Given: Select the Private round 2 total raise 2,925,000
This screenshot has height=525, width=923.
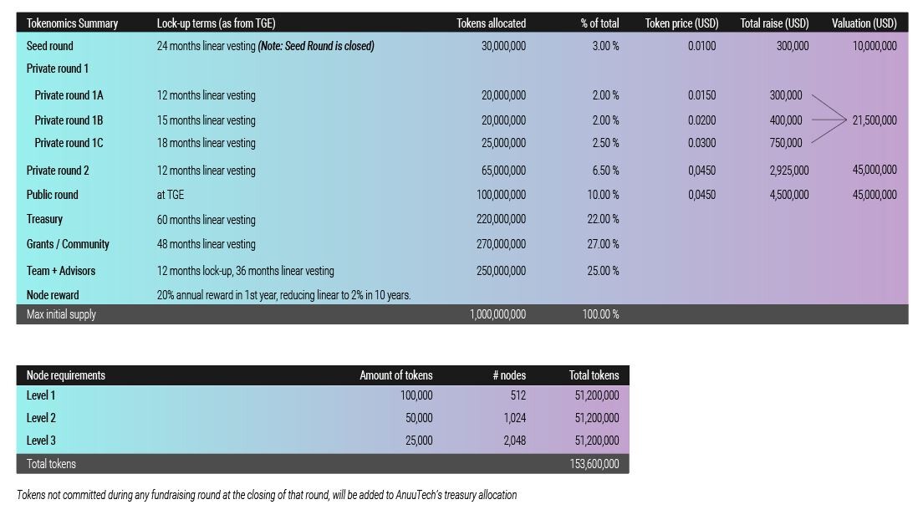Looking at the screenshot, I should 788,171.
